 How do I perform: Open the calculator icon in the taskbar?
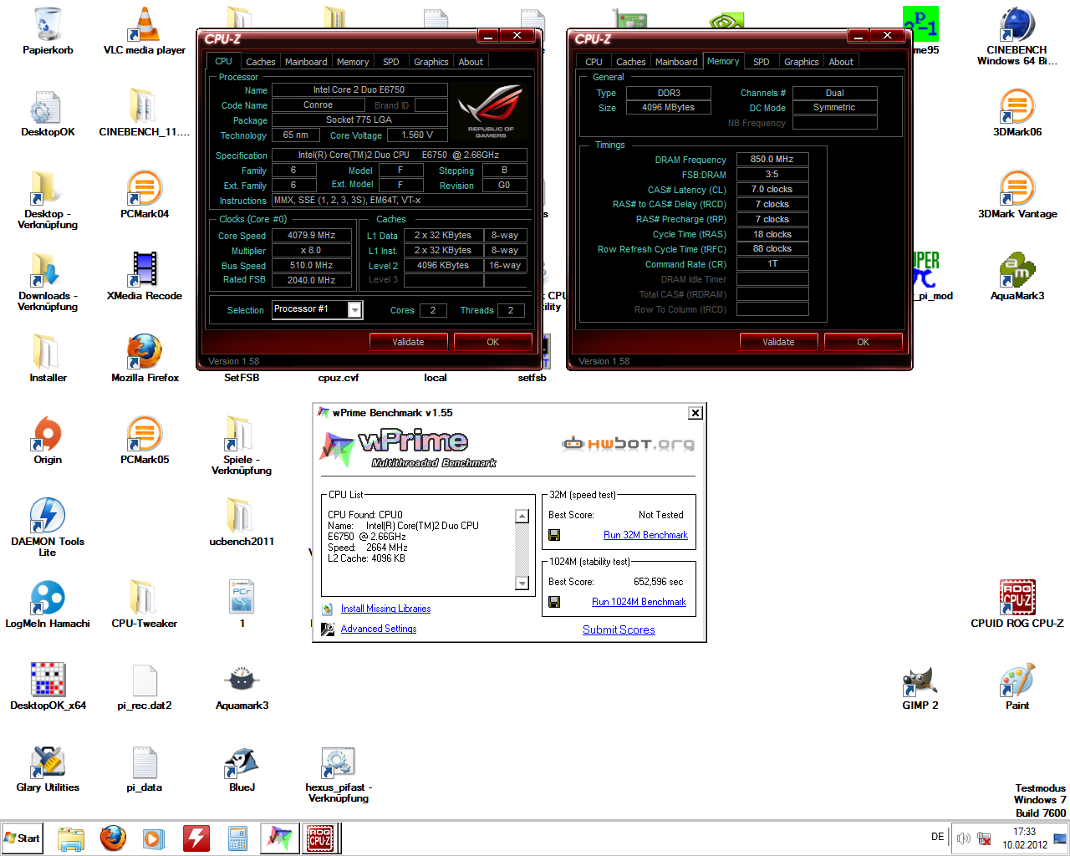[237, 838]
